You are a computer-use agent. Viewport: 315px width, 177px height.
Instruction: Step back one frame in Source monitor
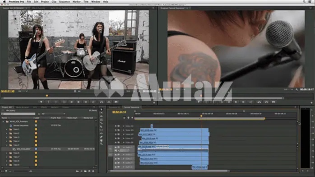coord(71,102)
